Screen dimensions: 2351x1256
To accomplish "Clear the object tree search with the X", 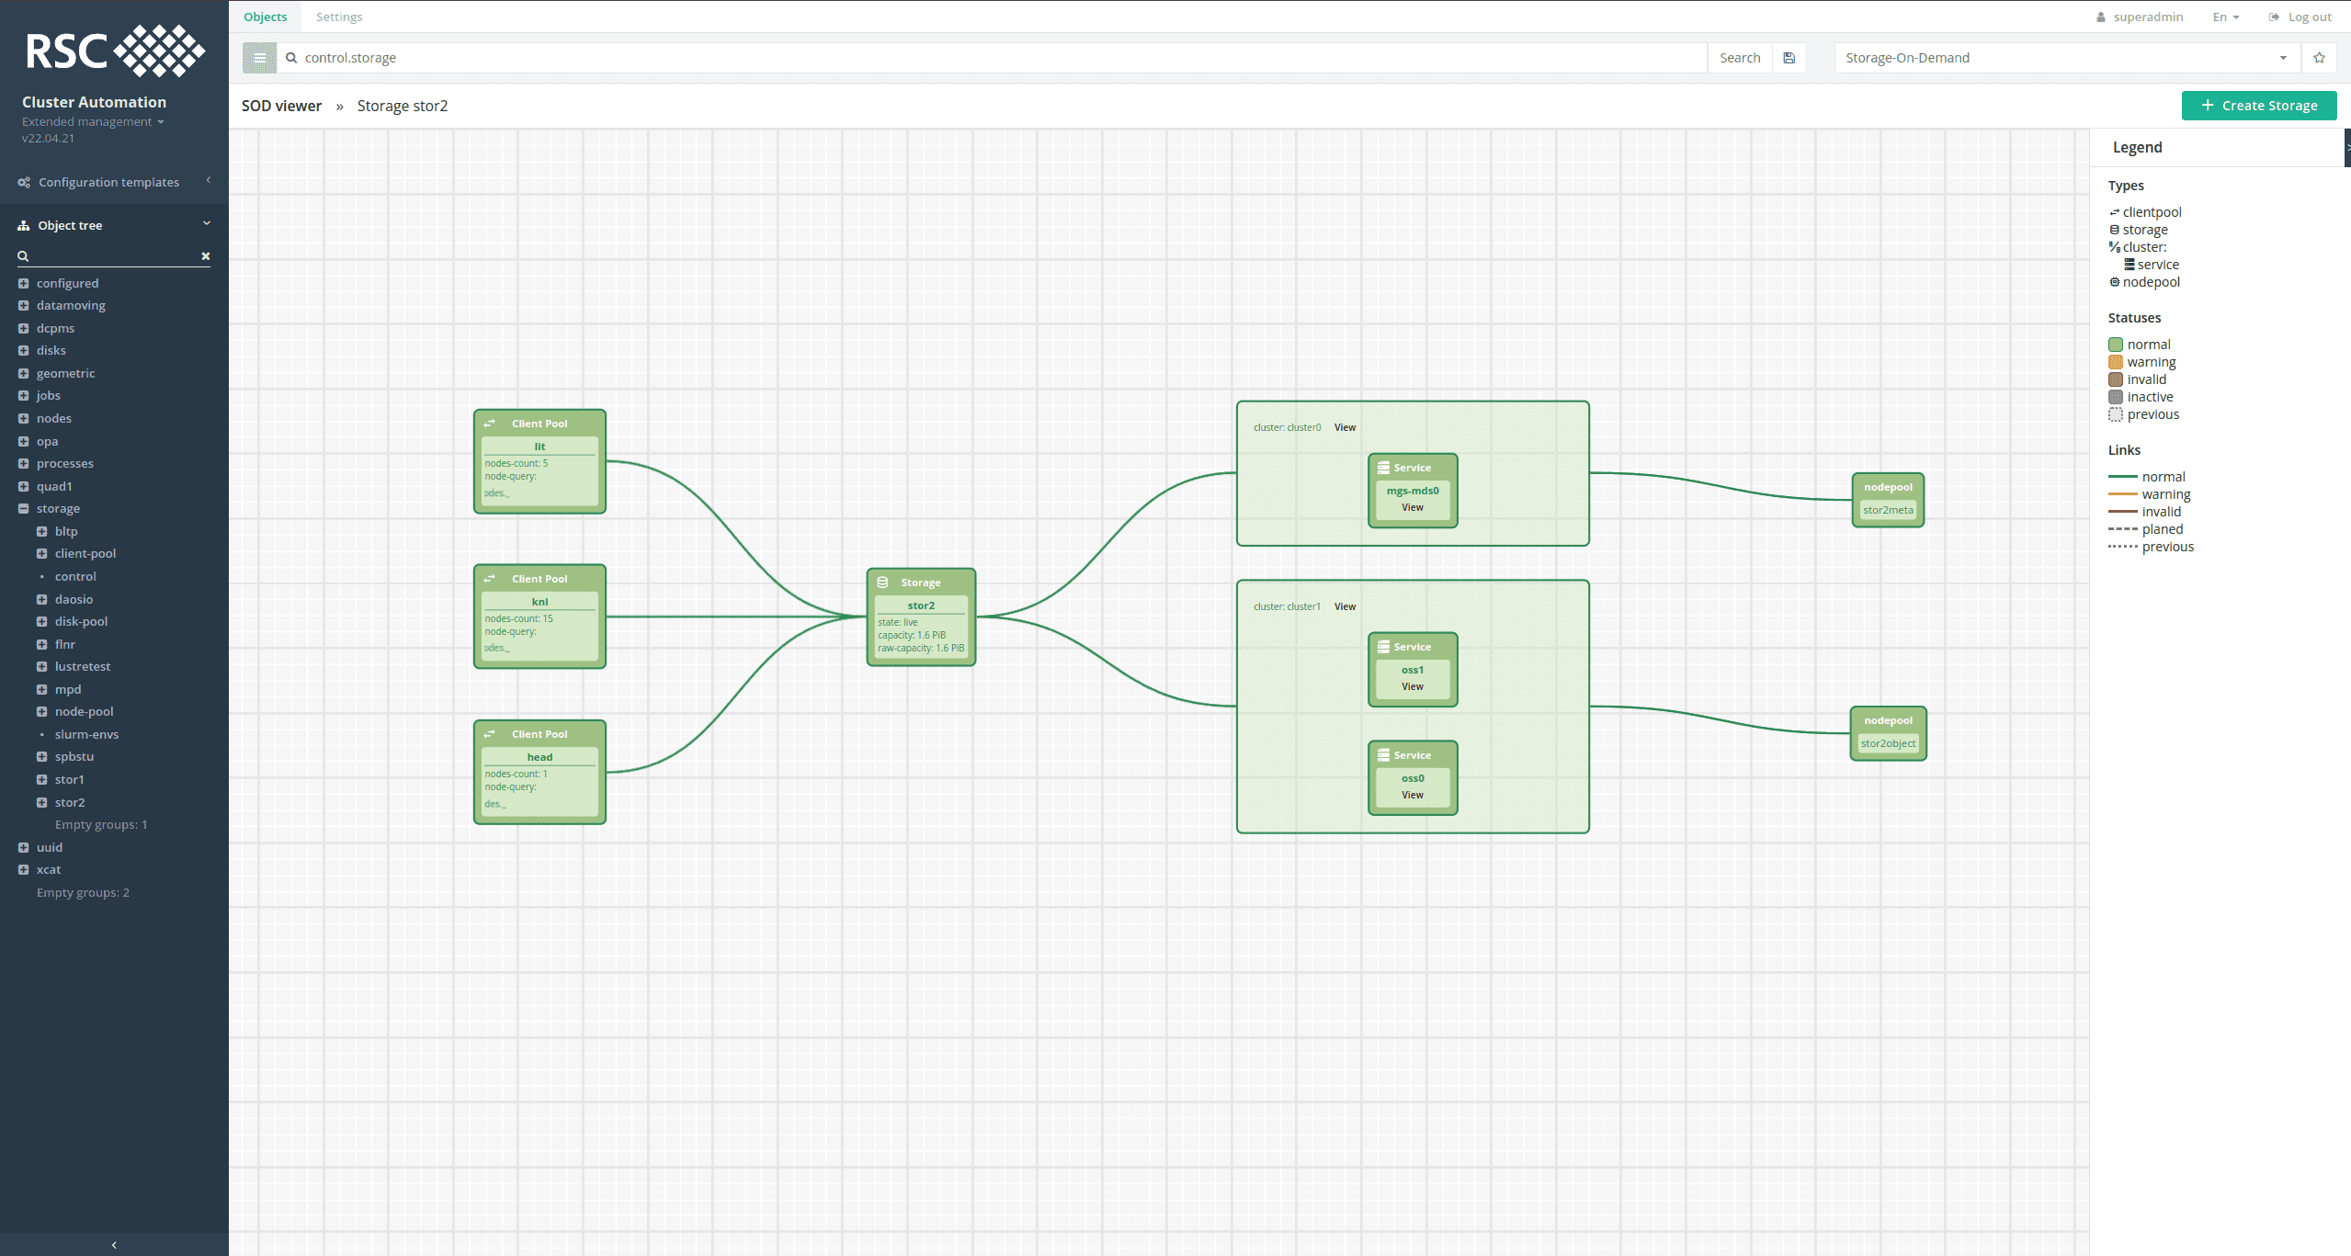I will tap(206, 255).
